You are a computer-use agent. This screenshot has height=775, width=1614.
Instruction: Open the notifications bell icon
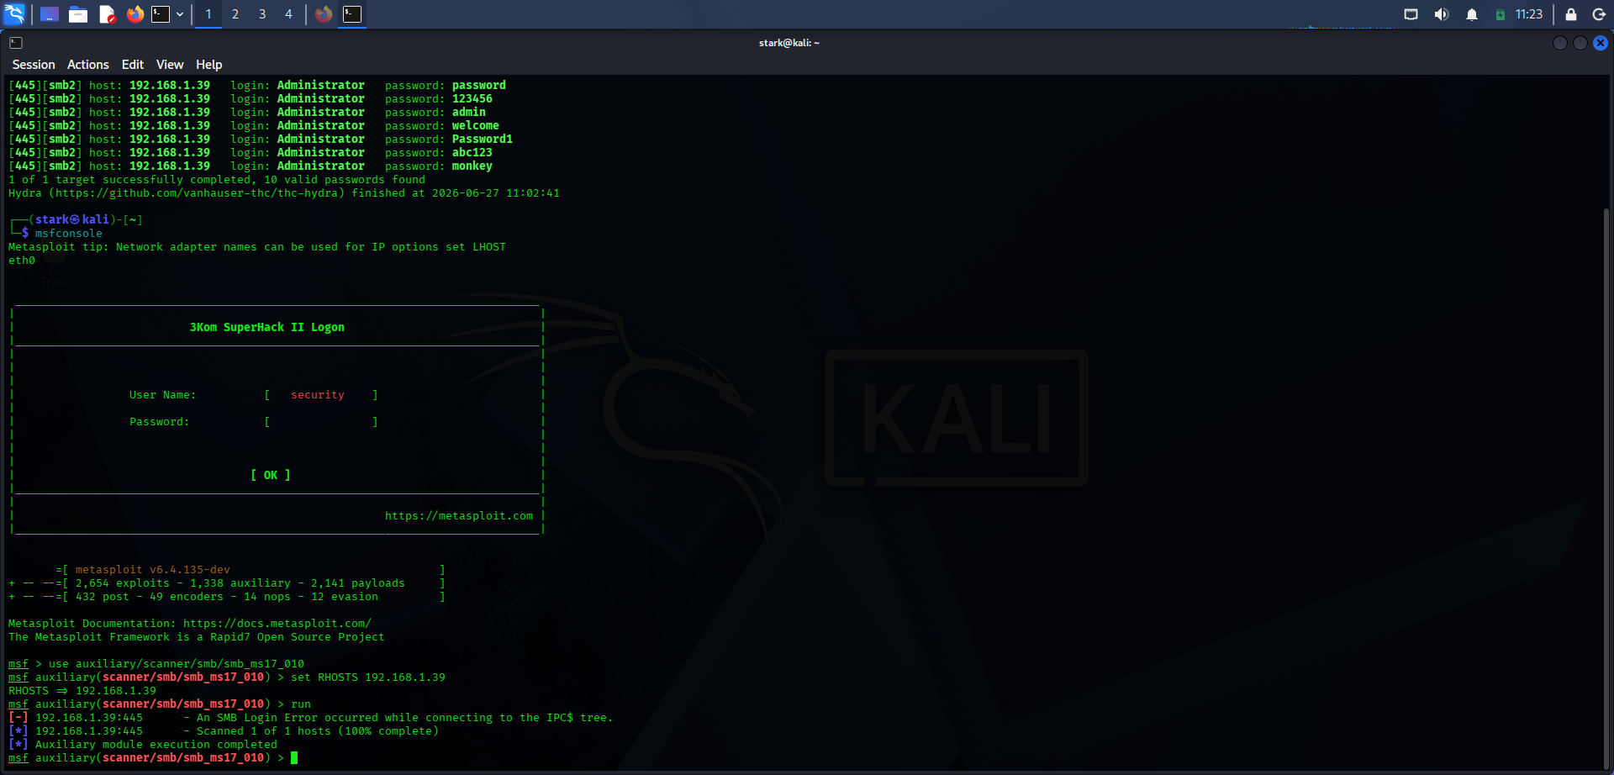pyautogui.click(x=1471, y=14)
